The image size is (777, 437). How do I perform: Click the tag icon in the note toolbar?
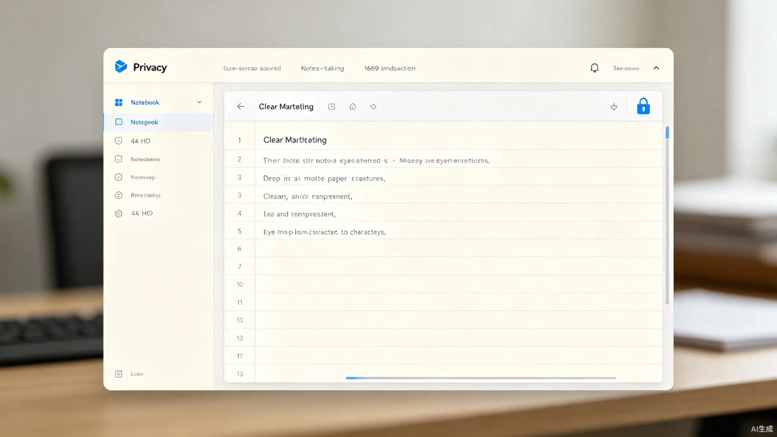pos(373,107)
